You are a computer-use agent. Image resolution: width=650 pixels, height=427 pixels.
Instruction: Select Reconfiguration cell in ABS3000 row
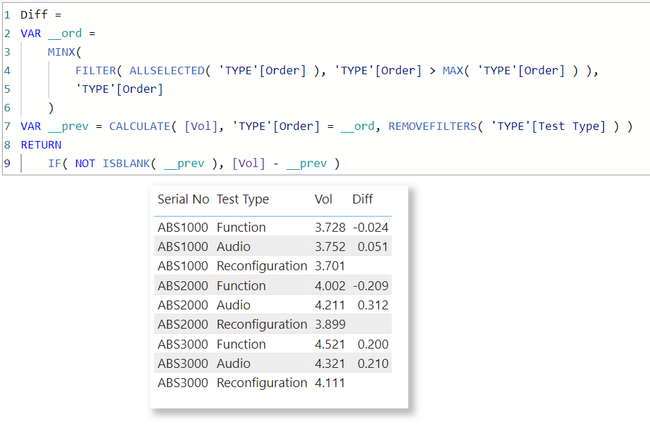[261, 383]
